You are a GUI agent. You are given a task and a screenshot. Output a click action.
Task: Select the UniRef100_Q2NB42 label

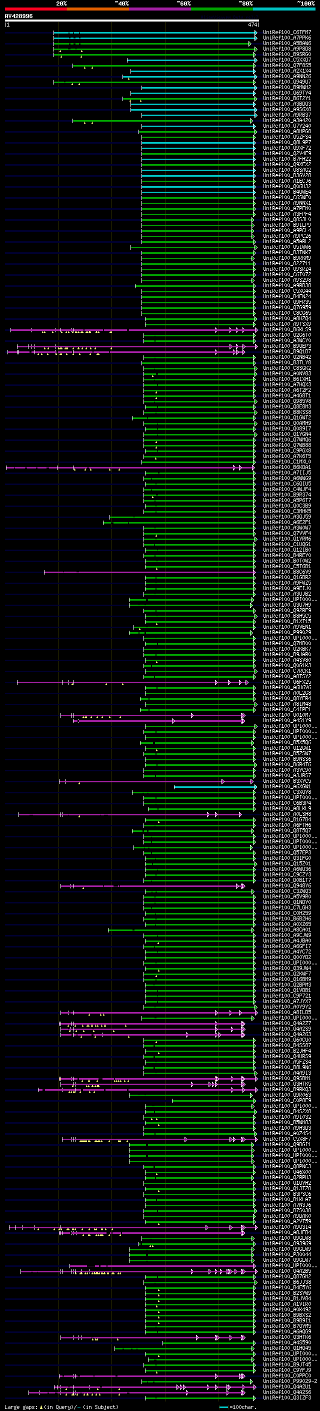click(x=286, y=357)
